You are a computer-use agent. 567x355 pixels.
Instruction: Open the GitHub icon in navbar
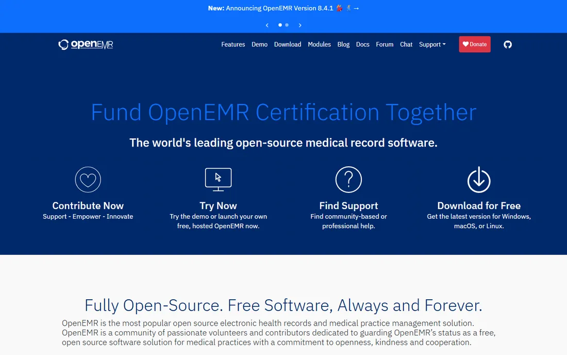(508, 44)
